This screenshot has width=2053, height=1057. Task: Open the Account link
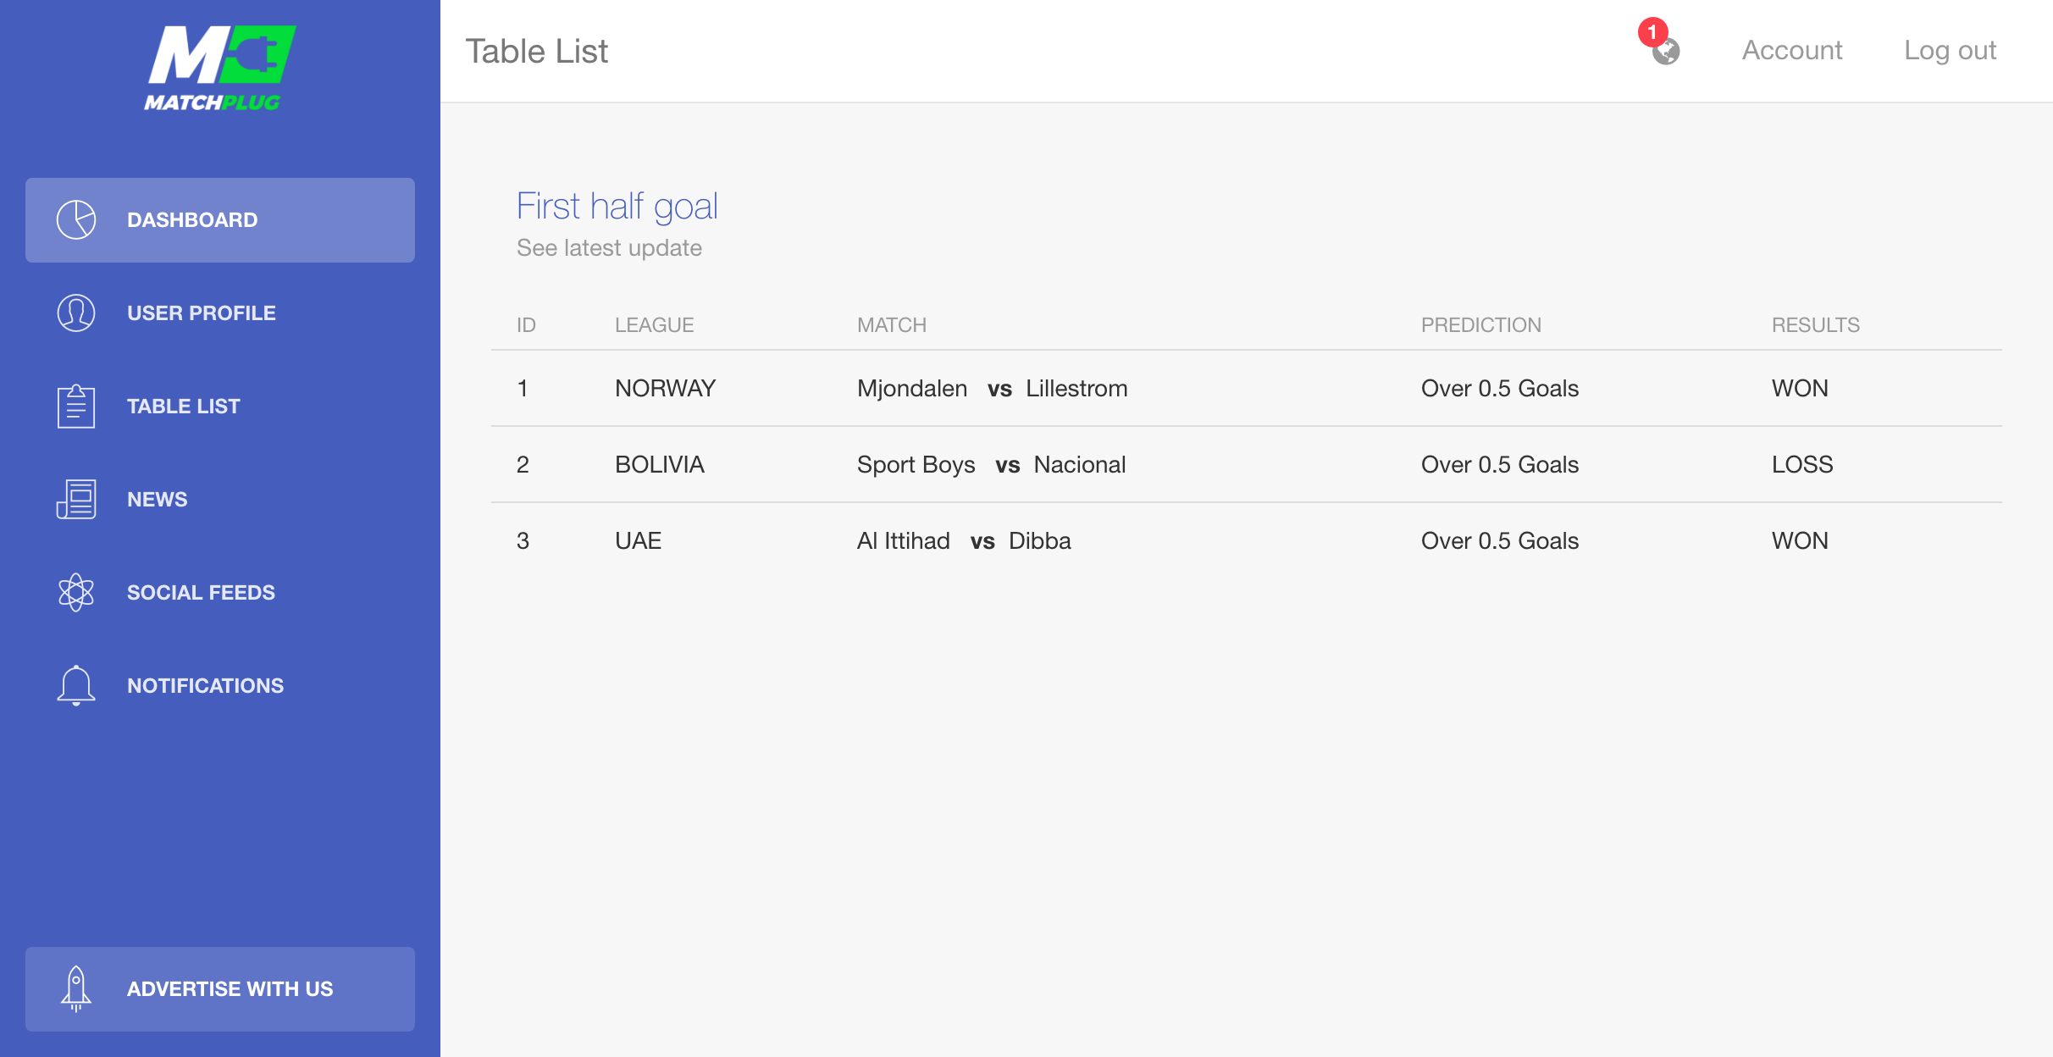(x=1792, y=51)
